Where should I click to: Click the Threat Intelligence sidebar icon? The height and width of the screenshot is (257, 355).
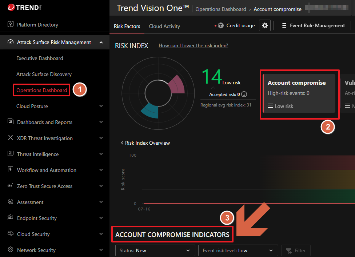click(x=10, y=154)
